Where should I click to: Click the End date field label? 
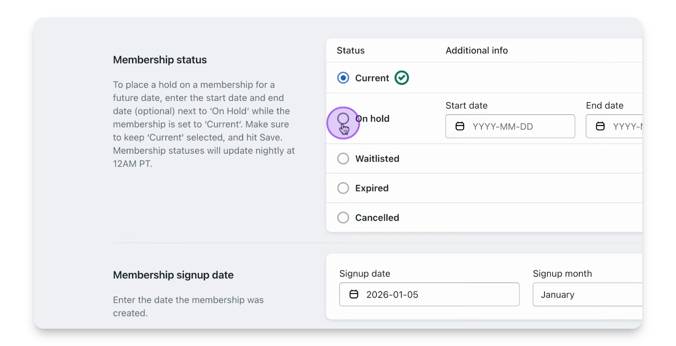point(605,106)
